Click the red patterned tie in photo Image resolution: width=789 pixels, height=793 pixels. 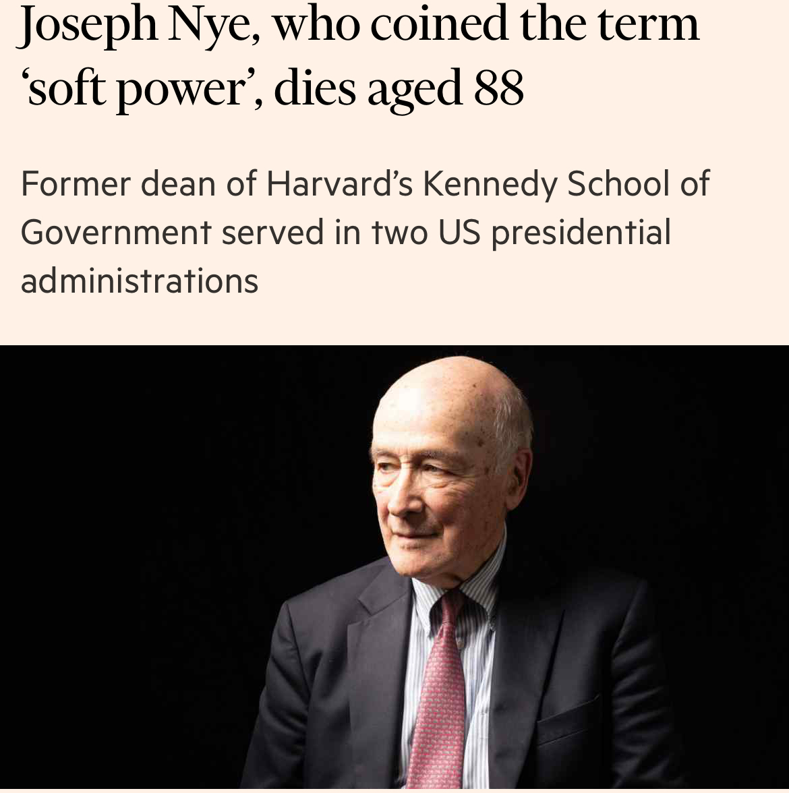pyautogui.click(x=438, y=695)
